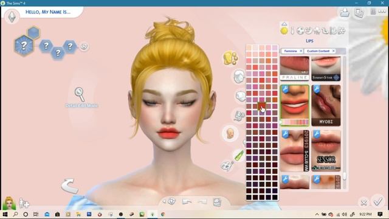Pick the top-left pale peach swatch
The width and height of the screenshot is (389, 219).
tap(249, 47)
